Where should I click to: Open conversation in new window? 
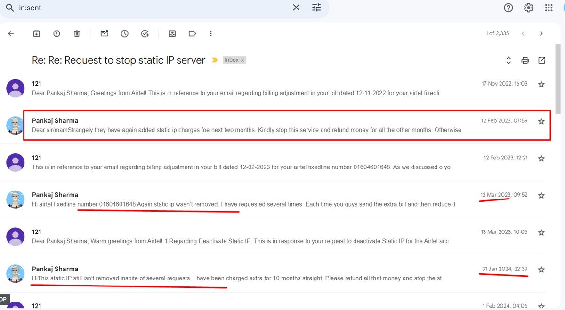coord(542,60)
